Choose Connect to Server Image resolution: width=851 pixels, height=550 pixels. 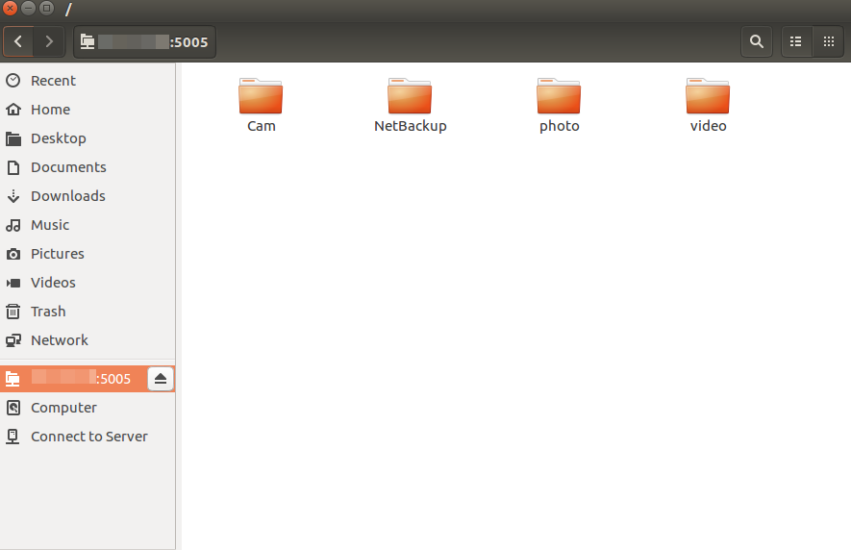click(x=88, y=436)
